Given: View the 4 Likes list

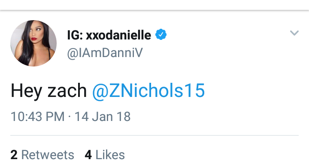Looking at the screenshot, I should 105,155.
